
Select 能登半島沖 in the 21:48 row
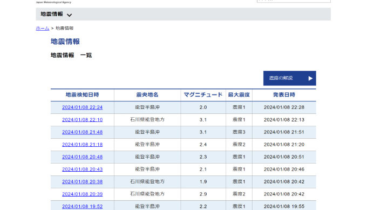(x=147, y=132)
